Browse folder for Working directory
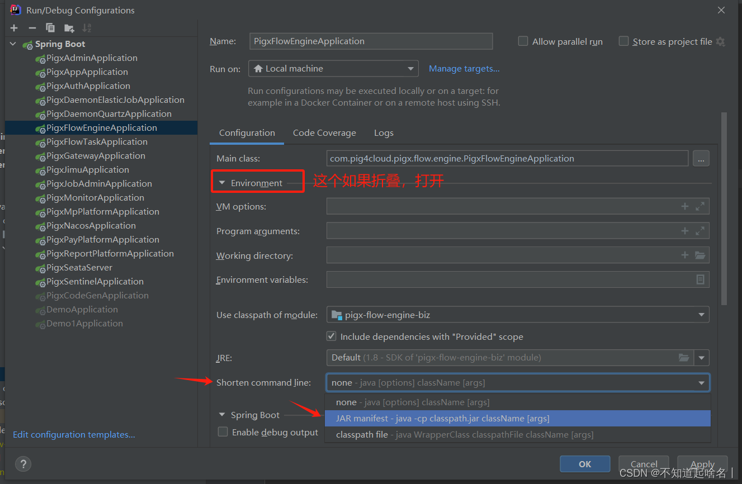This screenshot has height=484, width=742. click(700, 255)
